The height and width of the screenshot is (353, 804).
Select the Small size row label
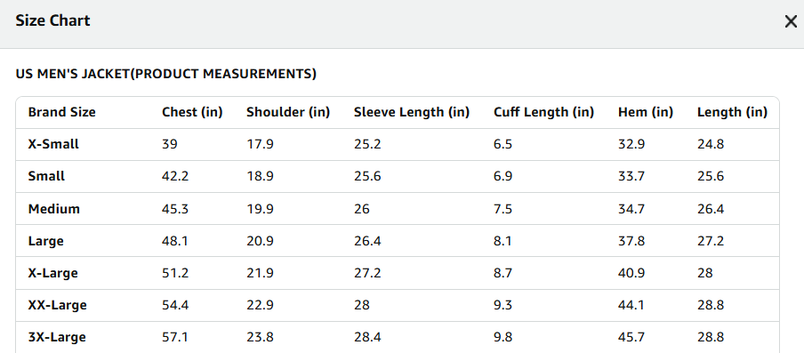pyautogui.click(x=46, y=176)
